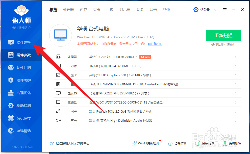
Task: Open 硬件体检 in the sidebar
Action: [x=21, y=42]
